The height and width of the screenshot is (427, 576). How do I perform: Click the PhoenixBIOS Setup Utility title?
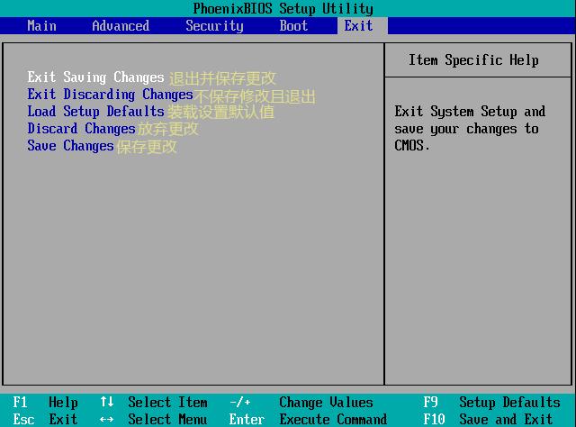[x=283, y=8]
